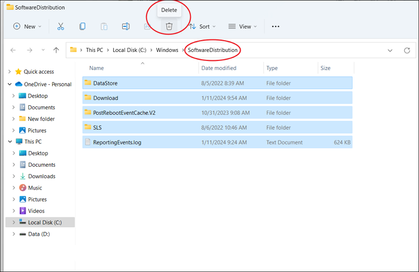Click the Copy icon in toolbar
This screenshot has width=419, height=272.
click(x=83, y=26)
